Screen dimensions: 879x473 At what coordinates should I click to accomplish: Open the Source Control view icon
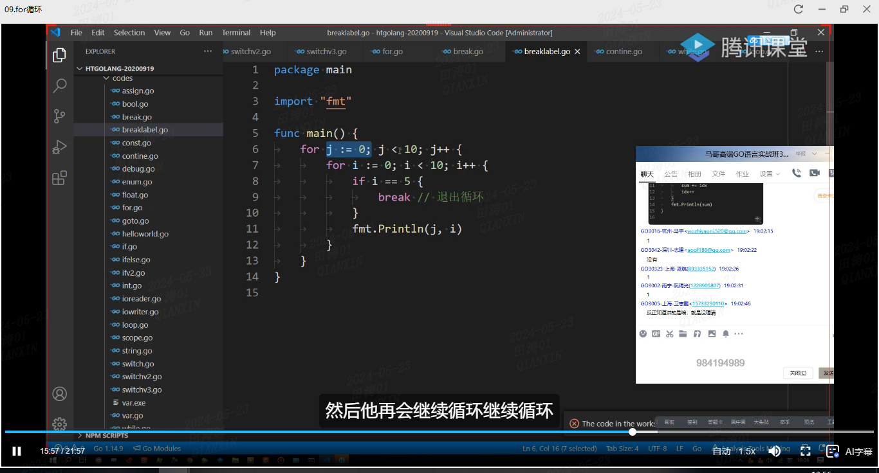click(x=60, y=116)
